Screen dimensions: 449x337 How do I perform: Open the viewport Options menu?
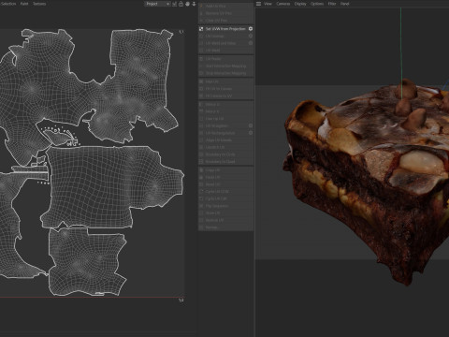pos(317,4)
